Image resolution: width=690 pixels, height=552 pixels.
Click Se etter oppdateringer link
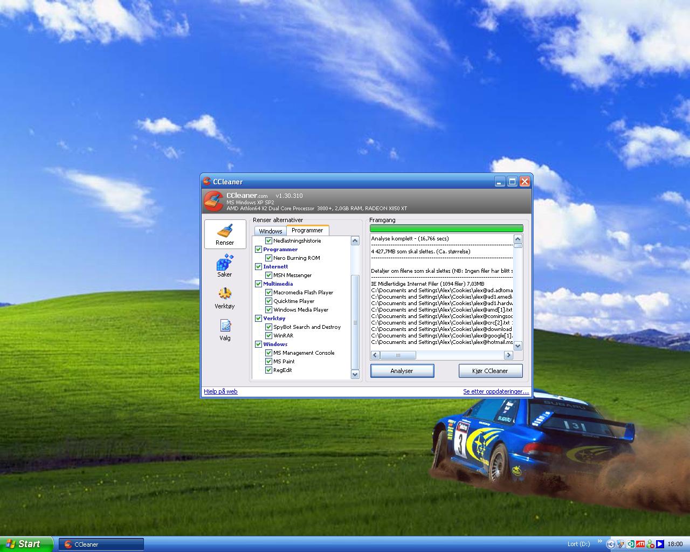tap(496, 391)
